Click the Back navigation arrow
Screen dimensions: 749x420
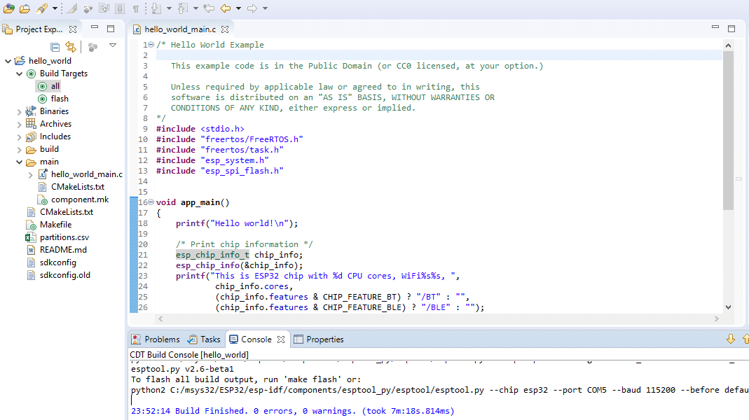226,8
